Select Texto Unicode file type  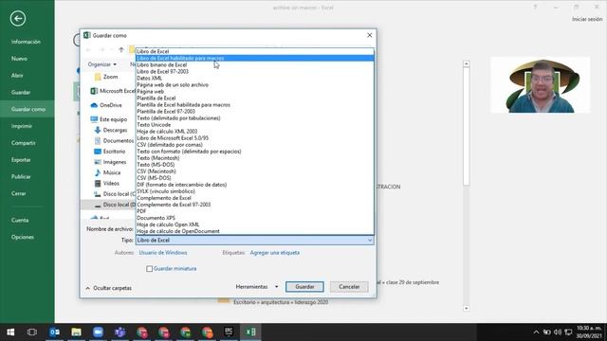(255, 125)
